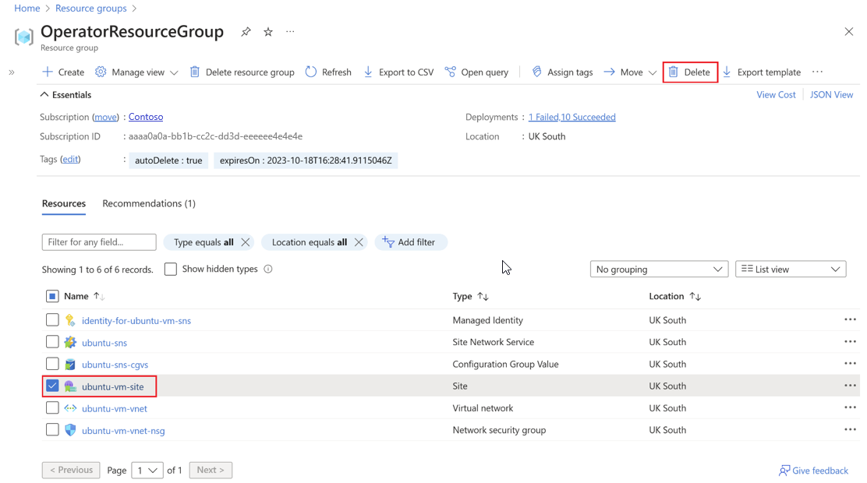Pin the OperatorResourceGroup to dashboard
Screen dimensions: 867x483
coord(246,32)
